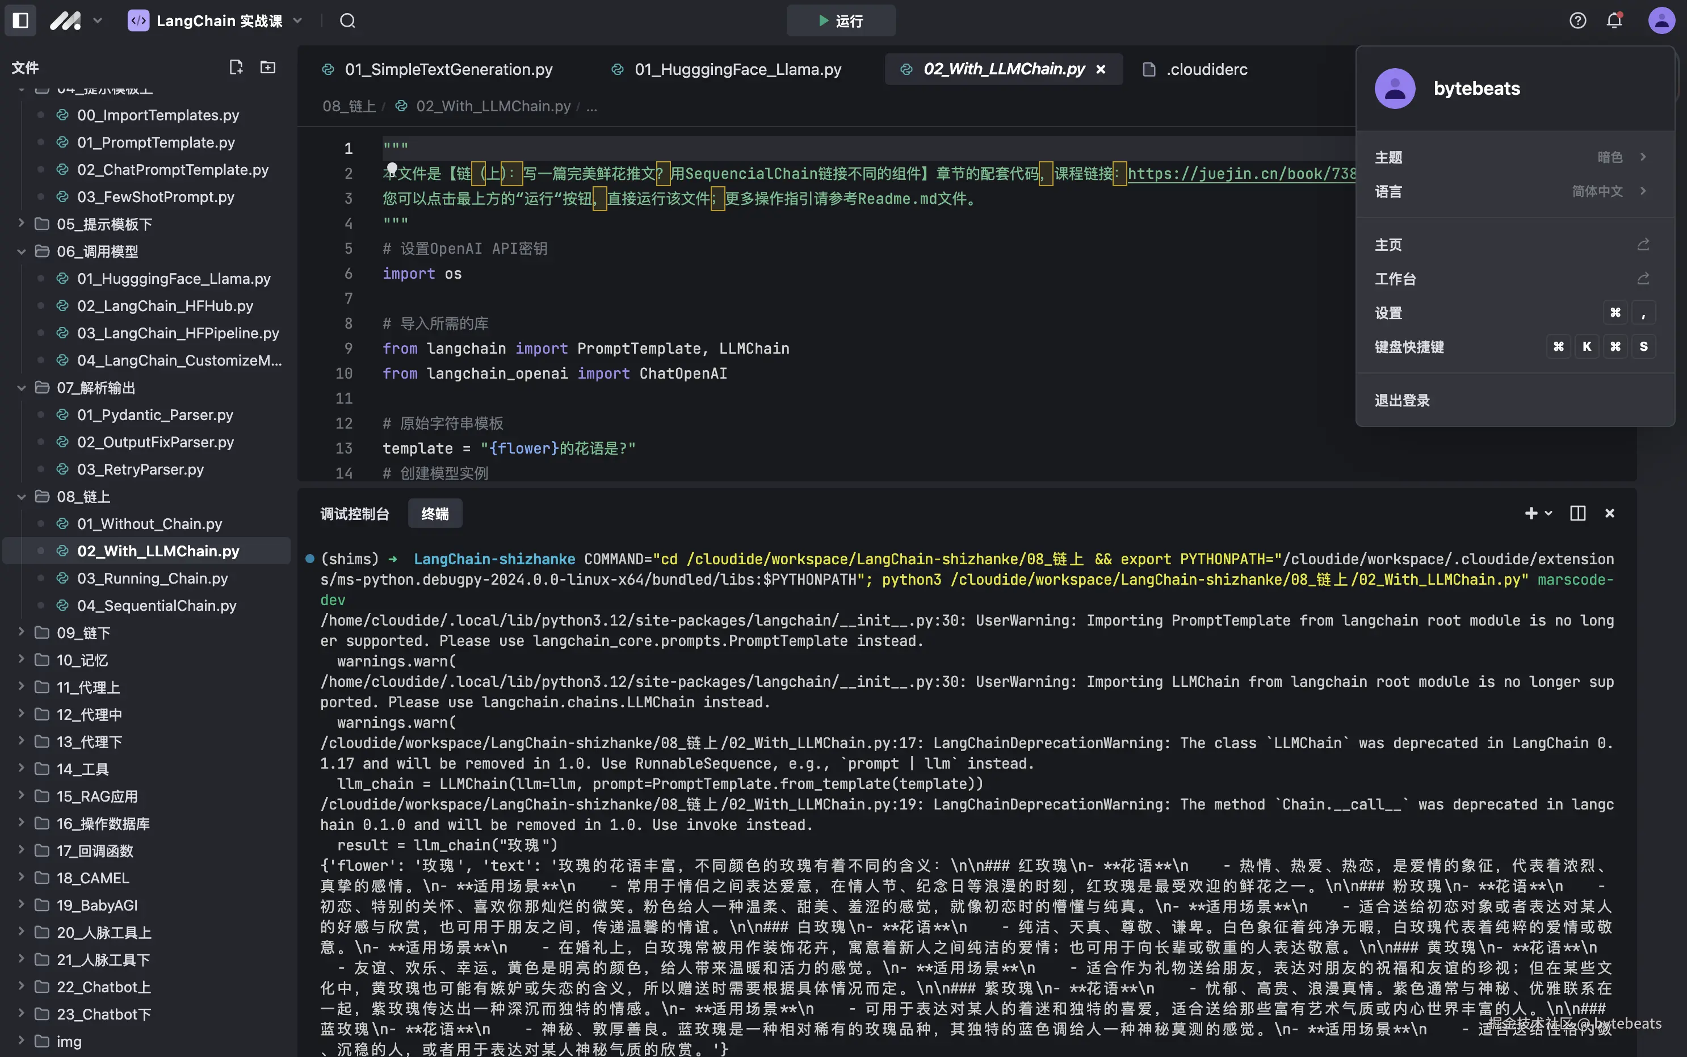Select the 终端 tab
The width and height of the screenshot is (1687, 1057).
pos(435,514)
